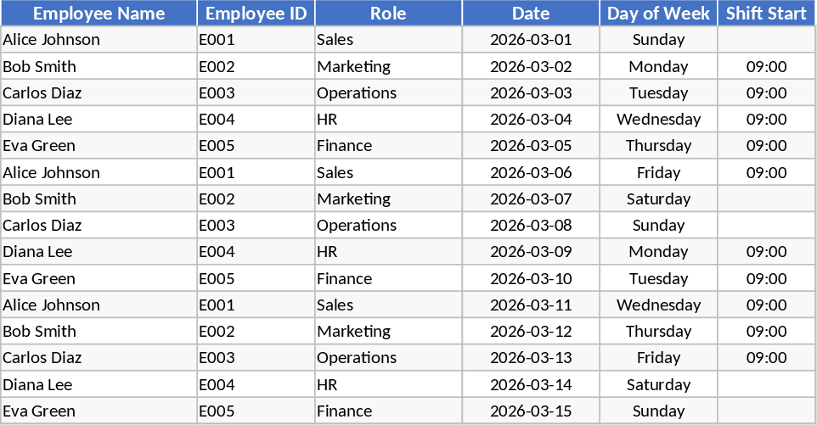Select the date cell 2026-03-08
Viewport: 817px width, 425px height.
click(531, 226)
